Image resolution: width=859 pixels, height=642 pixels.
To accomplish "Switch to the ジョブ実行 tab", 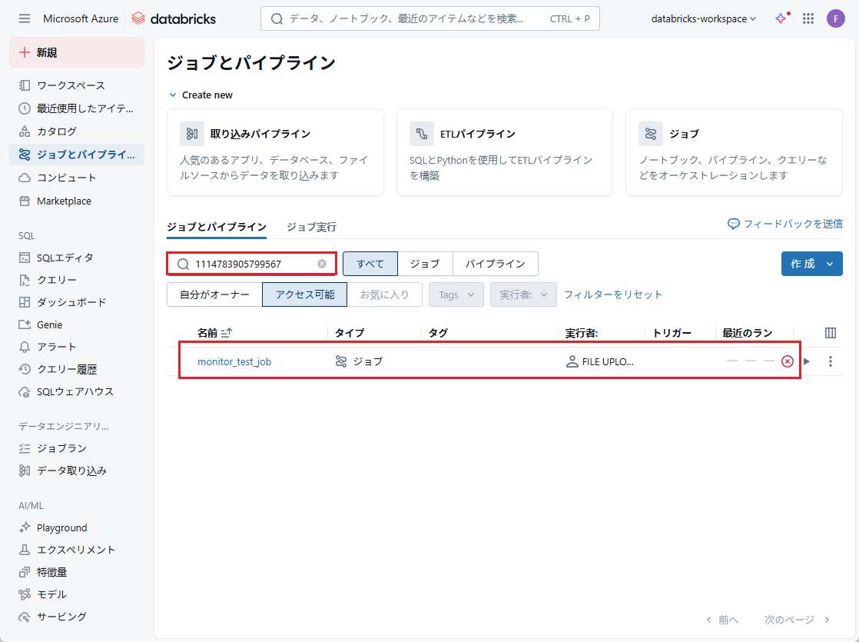I will pyautogui.click(x=311, y=227).
